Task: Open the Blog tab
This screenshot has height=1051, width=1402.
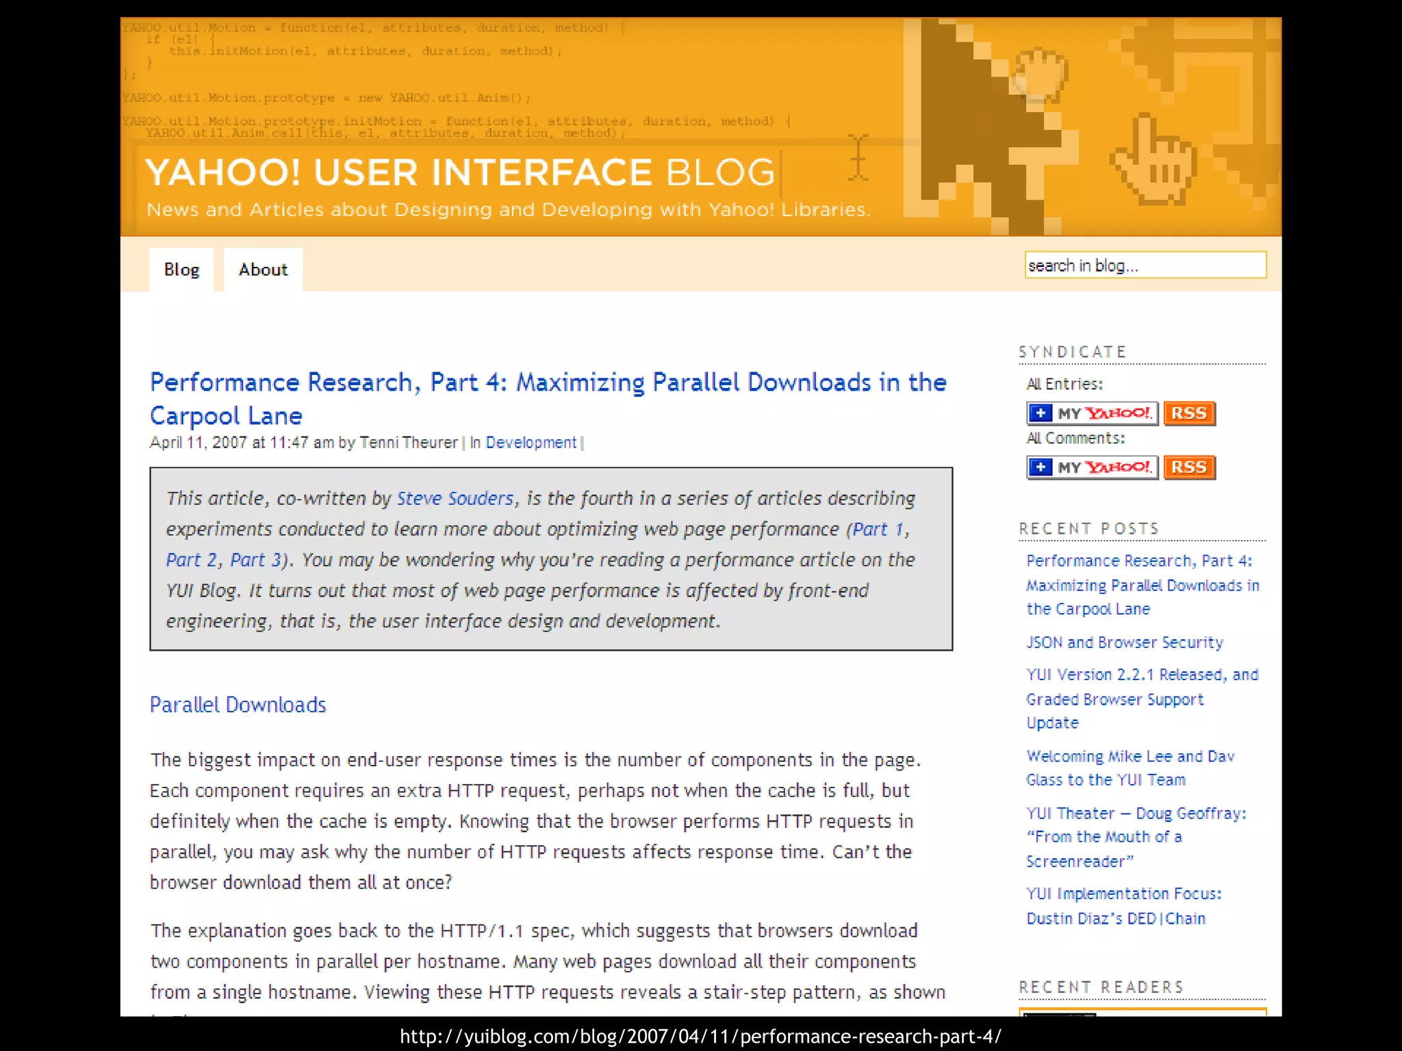Action: pyautogui.click(x=181, y=270)
